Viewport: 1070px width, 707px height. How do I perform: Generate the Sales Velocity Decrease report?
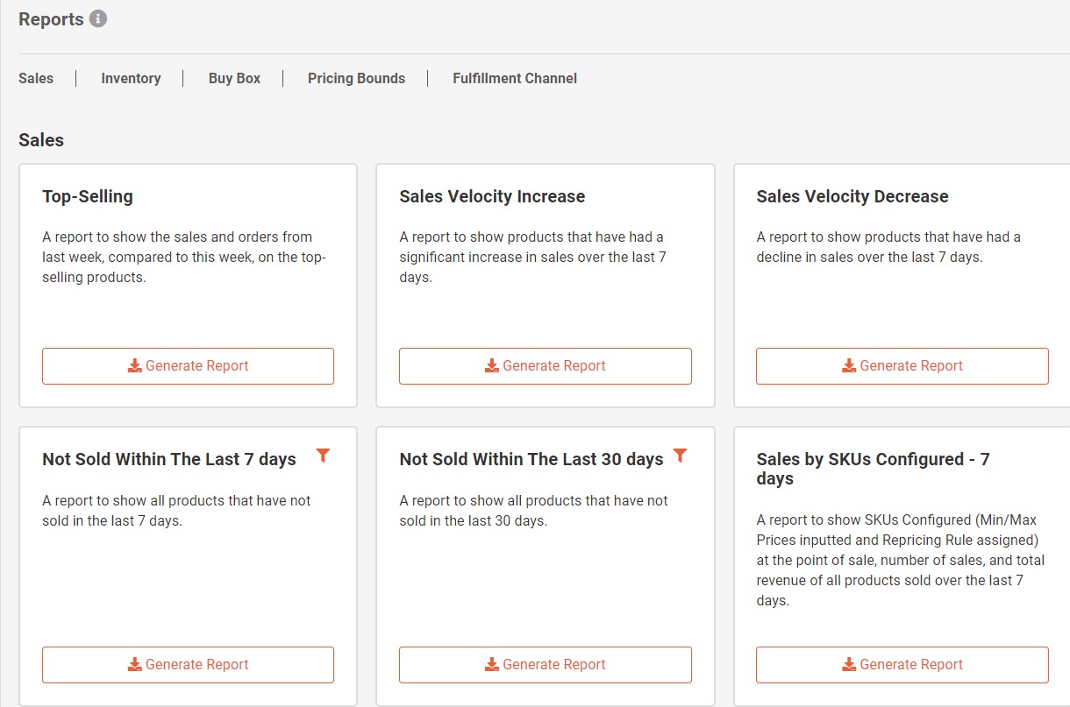click(x=902, y=366)
